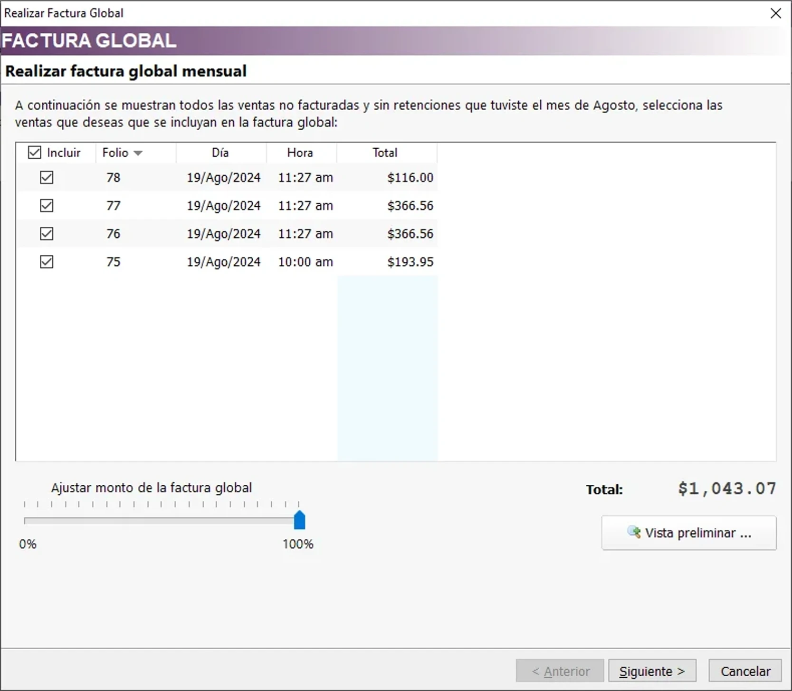Click the $193.95 total amount cell
The width and height of the screenshot is (792, 691).
[410, 262]
